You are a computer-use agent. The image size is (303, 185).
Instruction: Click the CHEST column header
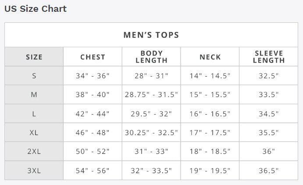[x=93, y=57]
